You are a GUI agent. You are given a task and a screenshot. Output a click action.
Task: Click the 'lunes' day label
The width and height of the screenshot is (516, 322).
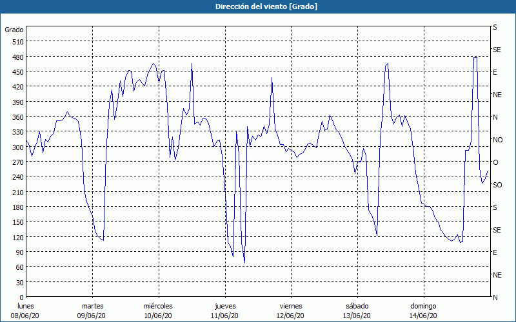(x=25, y=306)
